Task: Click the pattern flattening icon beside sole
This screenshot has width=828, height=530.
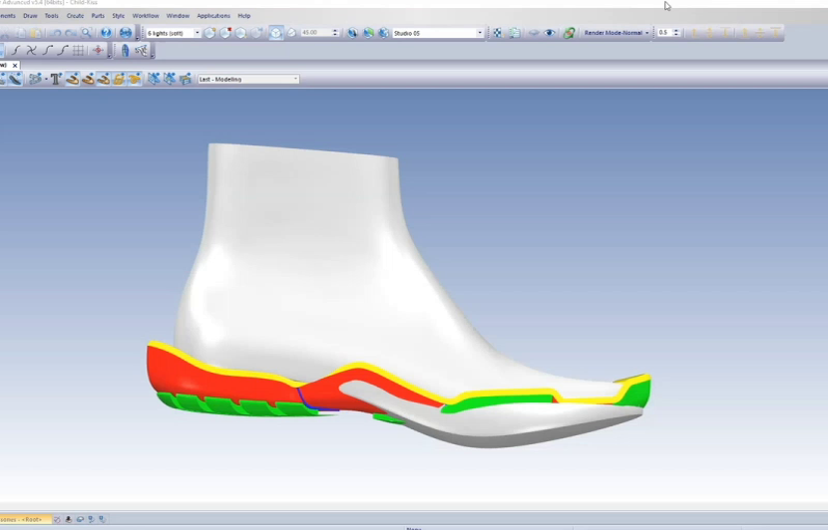Action: (141, 51)
